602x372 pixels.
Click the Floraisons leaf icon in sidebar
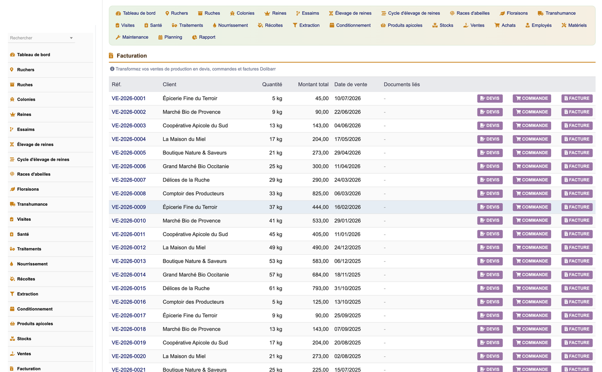pyautogui.click(x=12, y=189)
